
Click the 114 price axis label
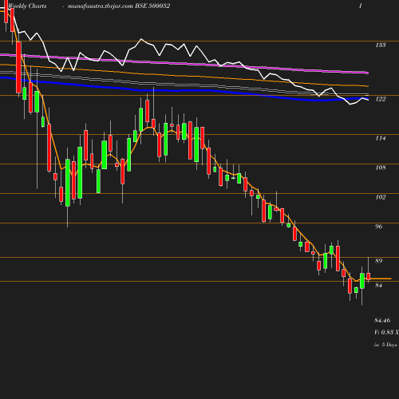tap(381, 138)
